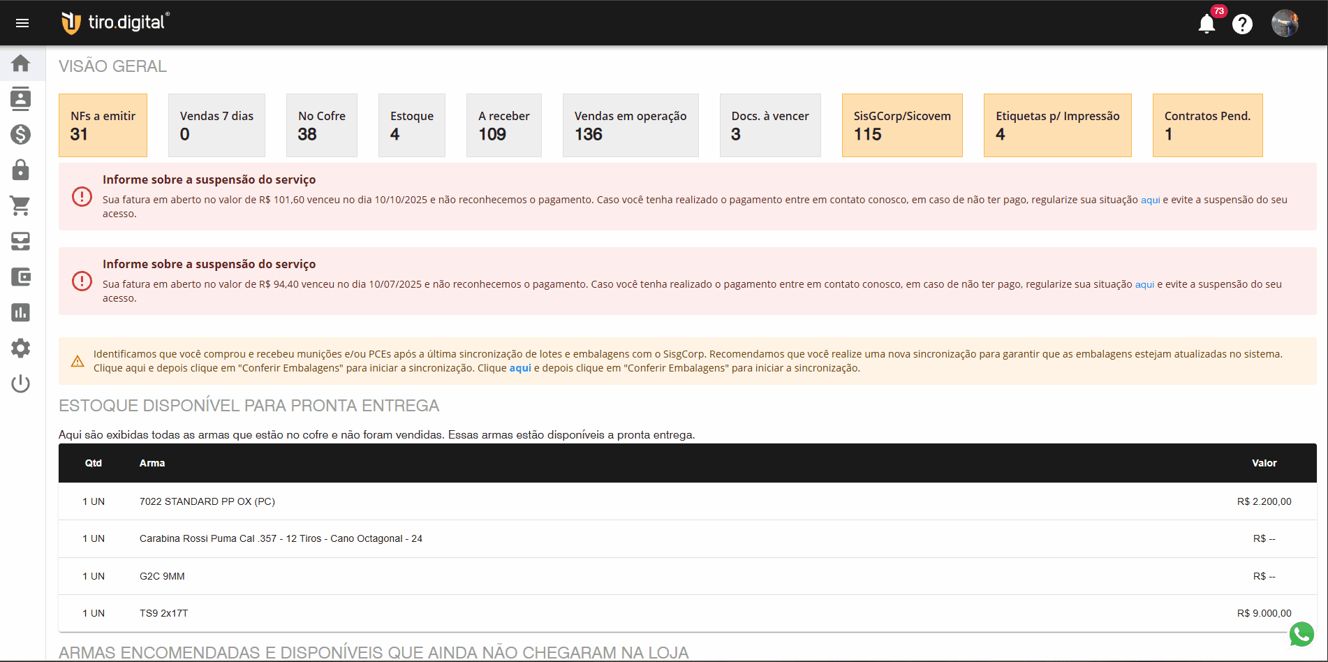Select the clients contact card icon
This screenshot has width=1328, height=662.
pos(21,98)
